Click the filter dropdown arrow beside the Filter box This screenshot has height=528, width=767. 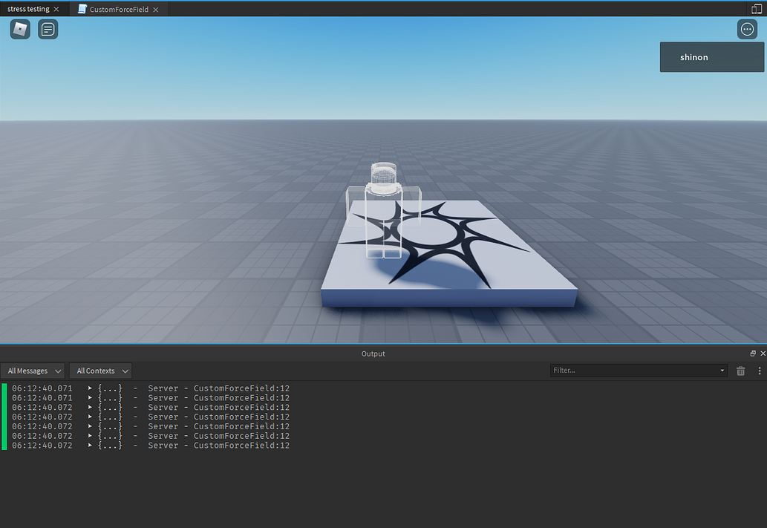[x=721, y=371]
